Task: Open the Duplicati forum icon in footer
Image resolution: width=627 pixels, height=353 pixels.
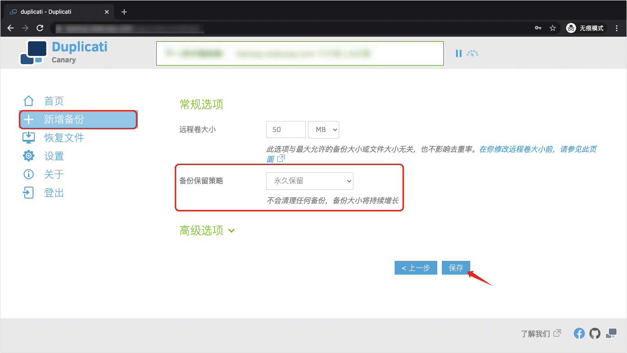Action: [611, 333]
